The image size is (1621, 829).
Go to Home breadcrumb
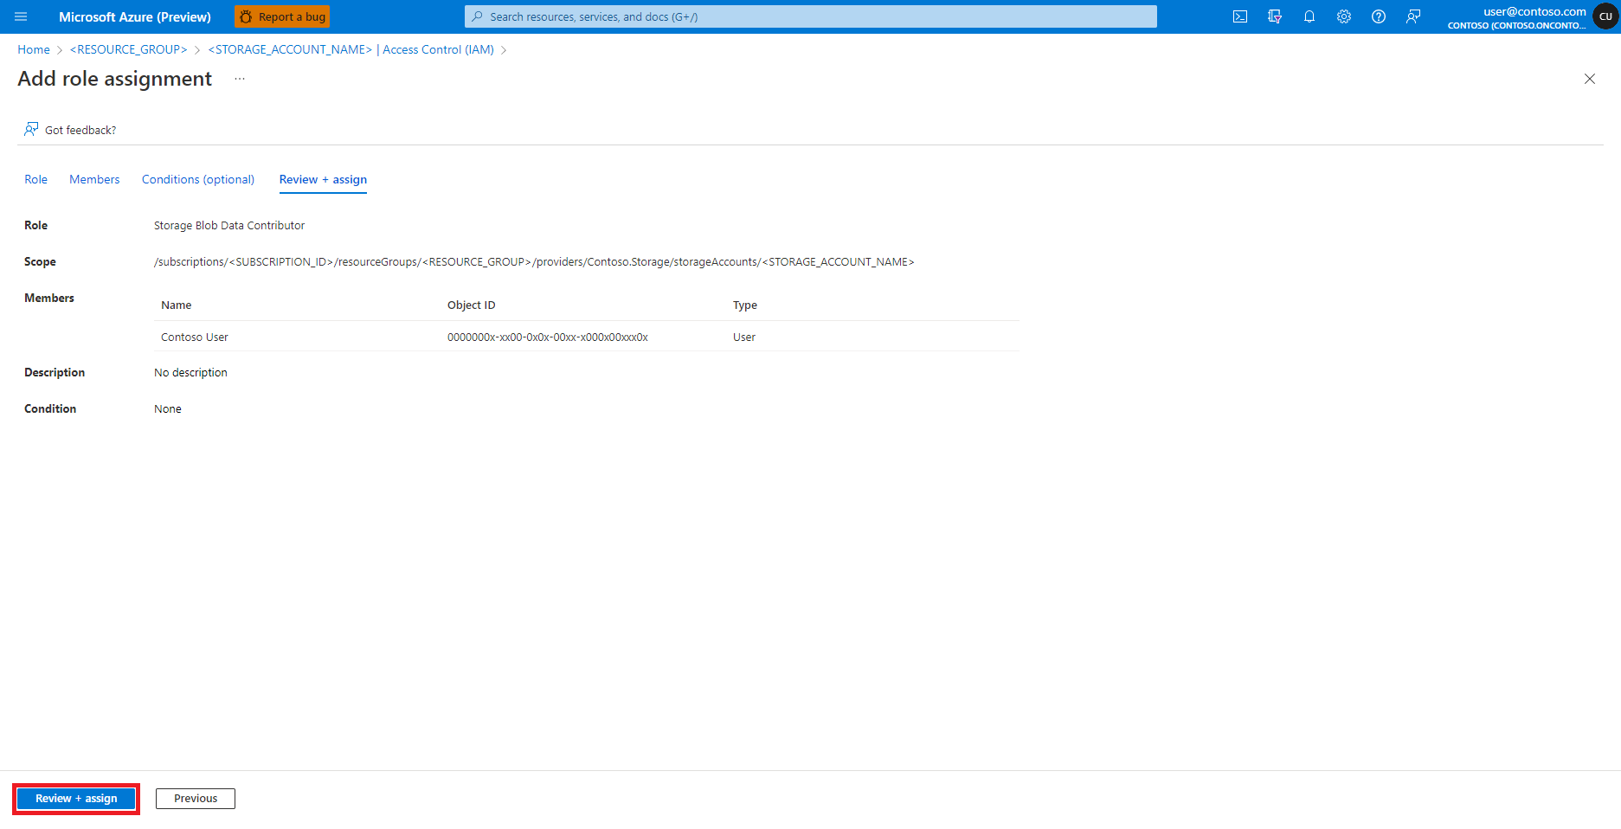pyautogui.click(x=34, y=49)
